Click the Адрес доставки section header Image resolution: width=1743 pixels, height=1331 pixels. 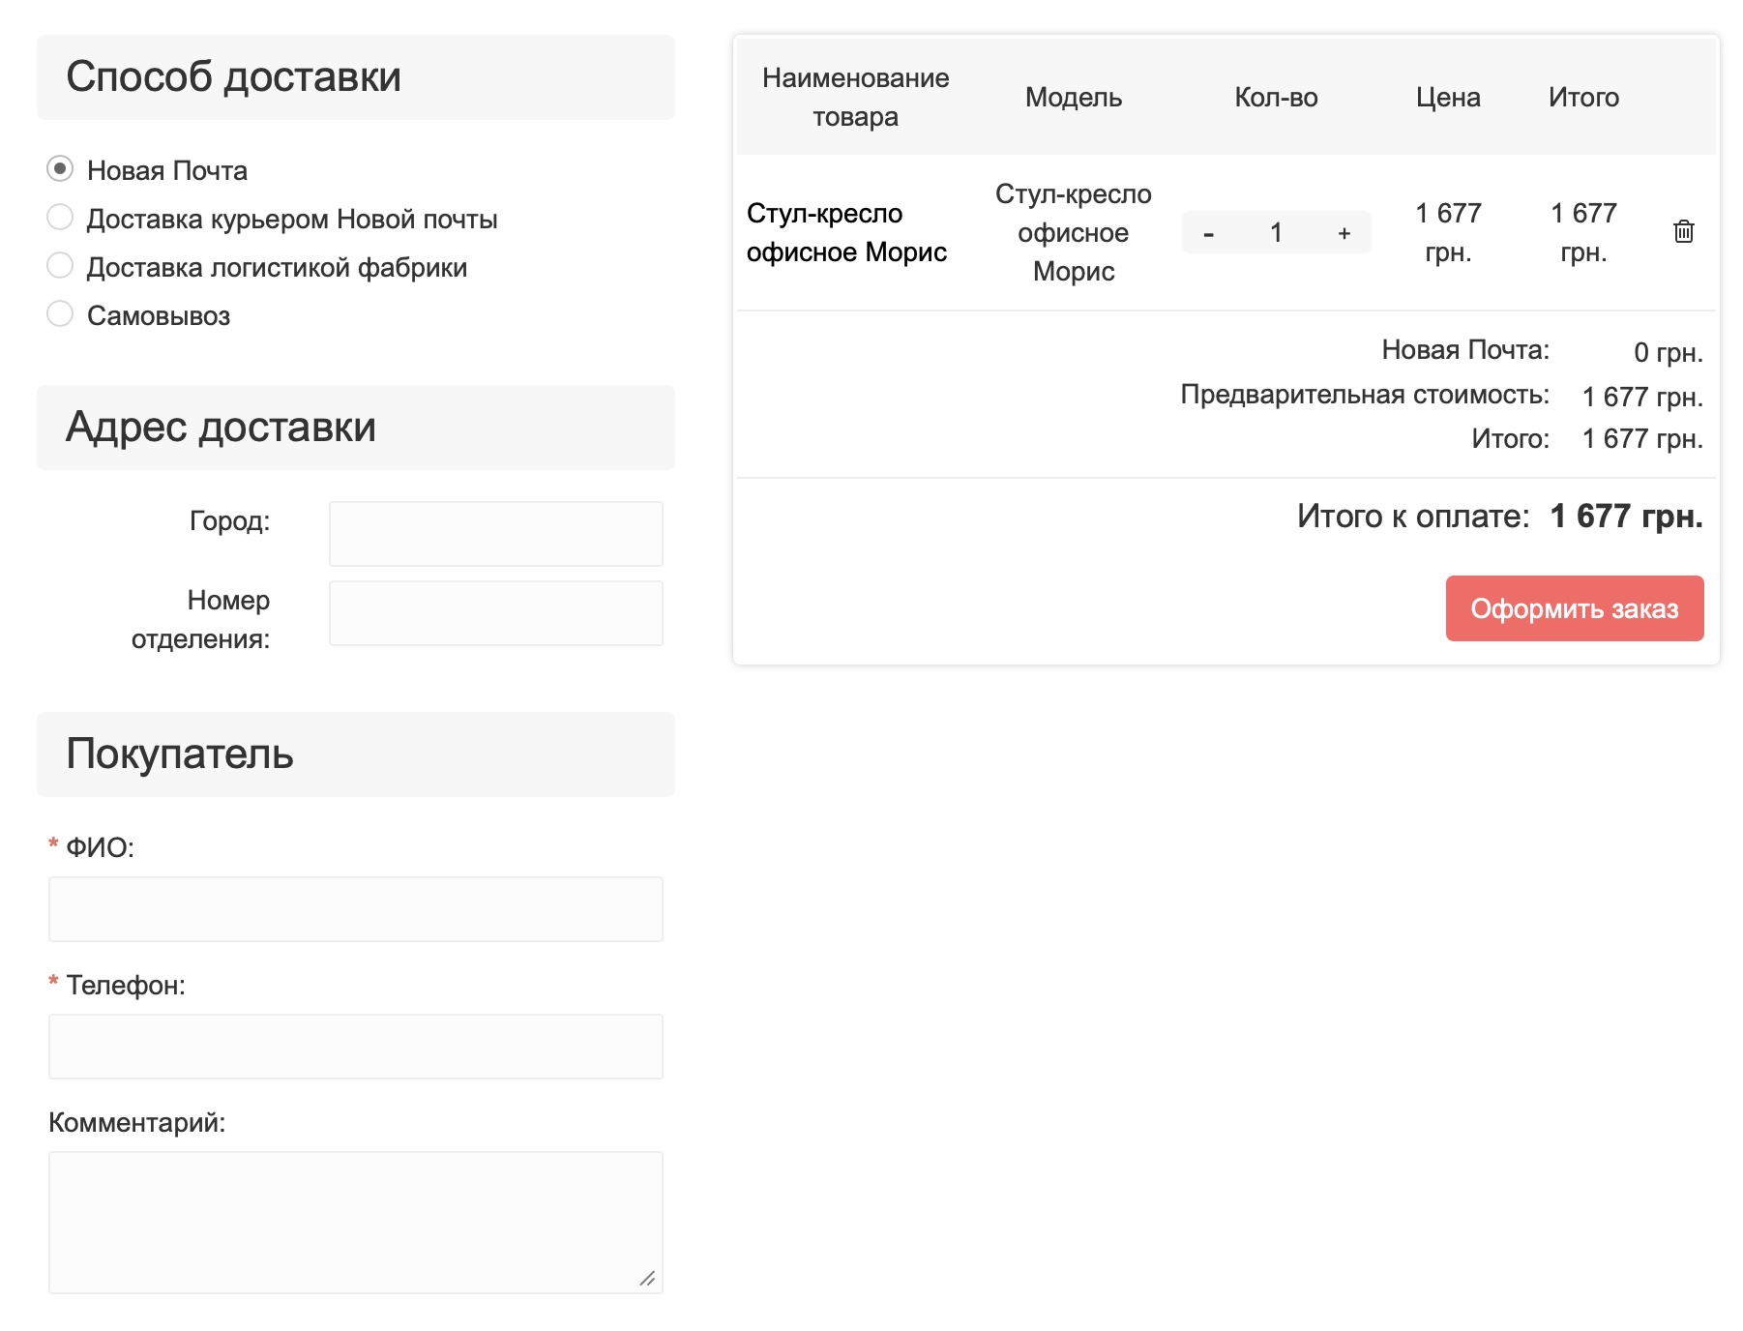221,428
